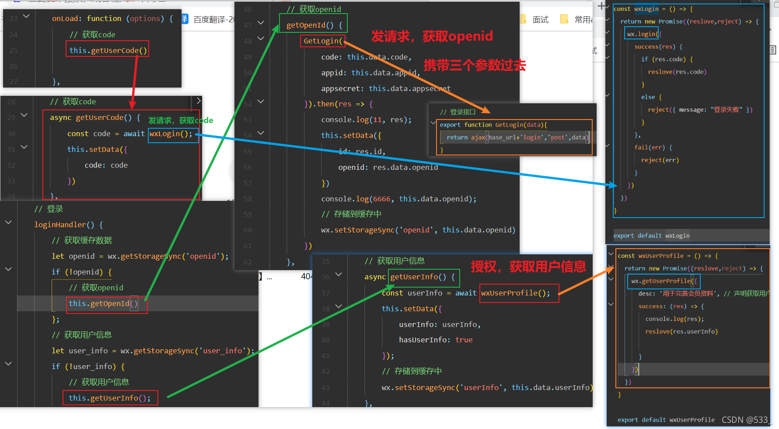Viewport: 779px width, 429px height.
Task: Fold this.setData block at line 31
Action: (x=24, y=147)
